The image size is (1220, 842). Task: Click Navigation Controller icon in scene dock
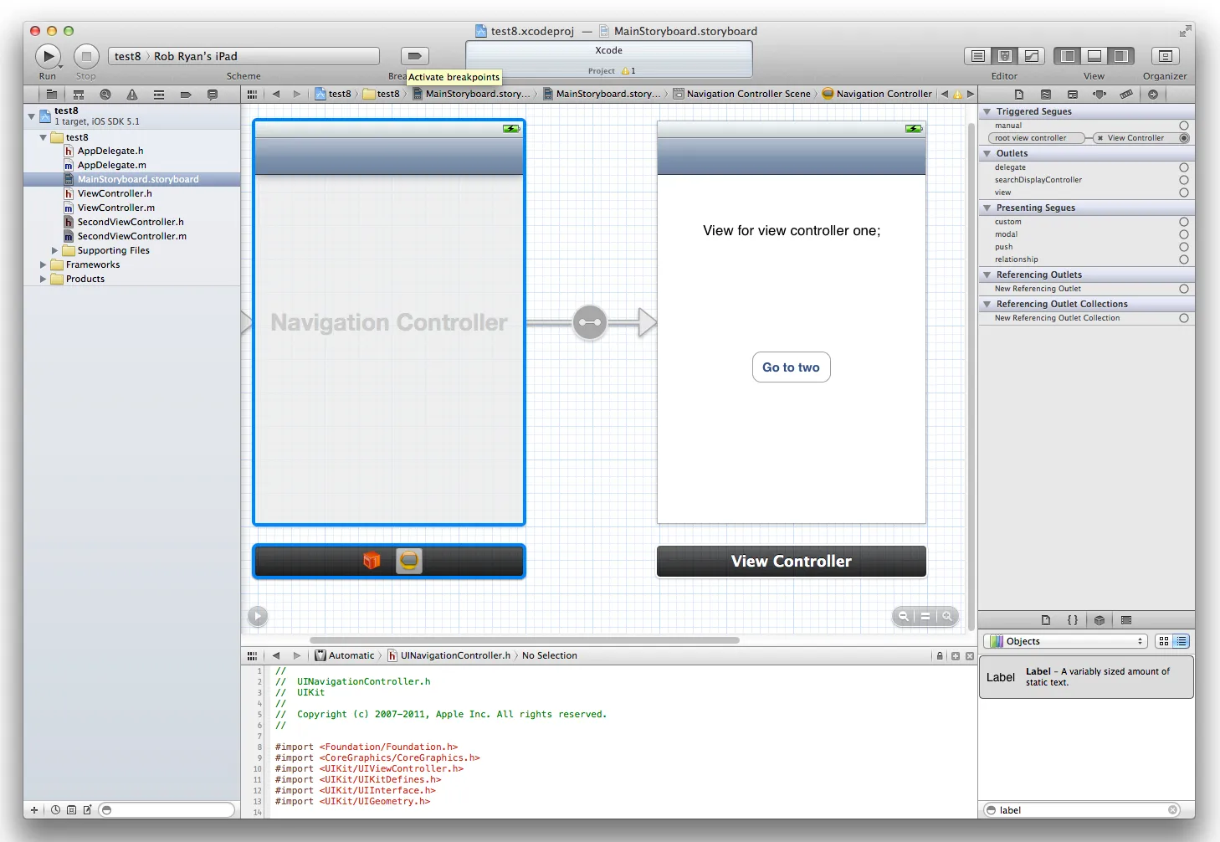[409, 561]
